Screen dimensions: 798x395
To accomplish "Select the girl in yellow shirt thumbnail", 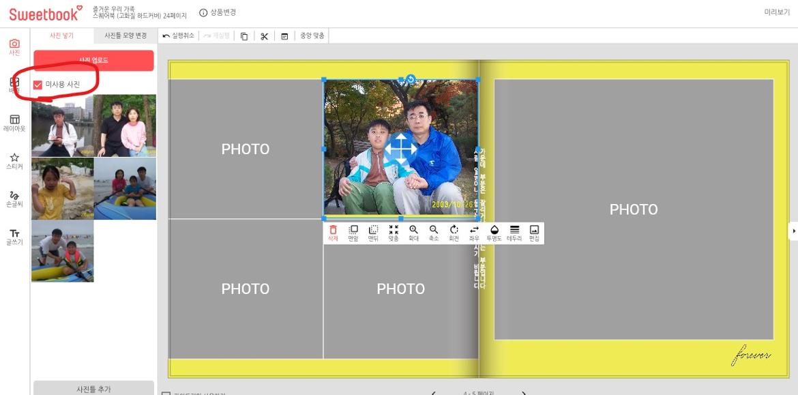I will 62,189.
